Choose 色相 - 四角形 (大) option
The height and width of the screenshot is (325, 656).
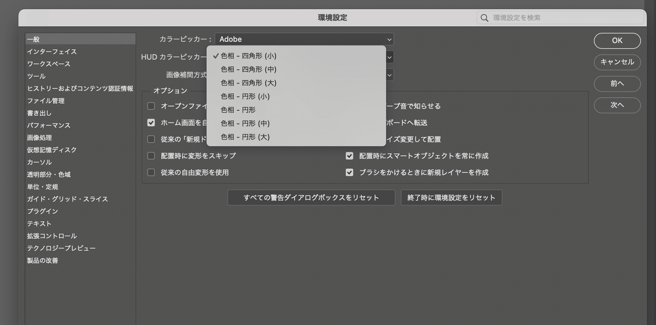[x=296, y=83]
